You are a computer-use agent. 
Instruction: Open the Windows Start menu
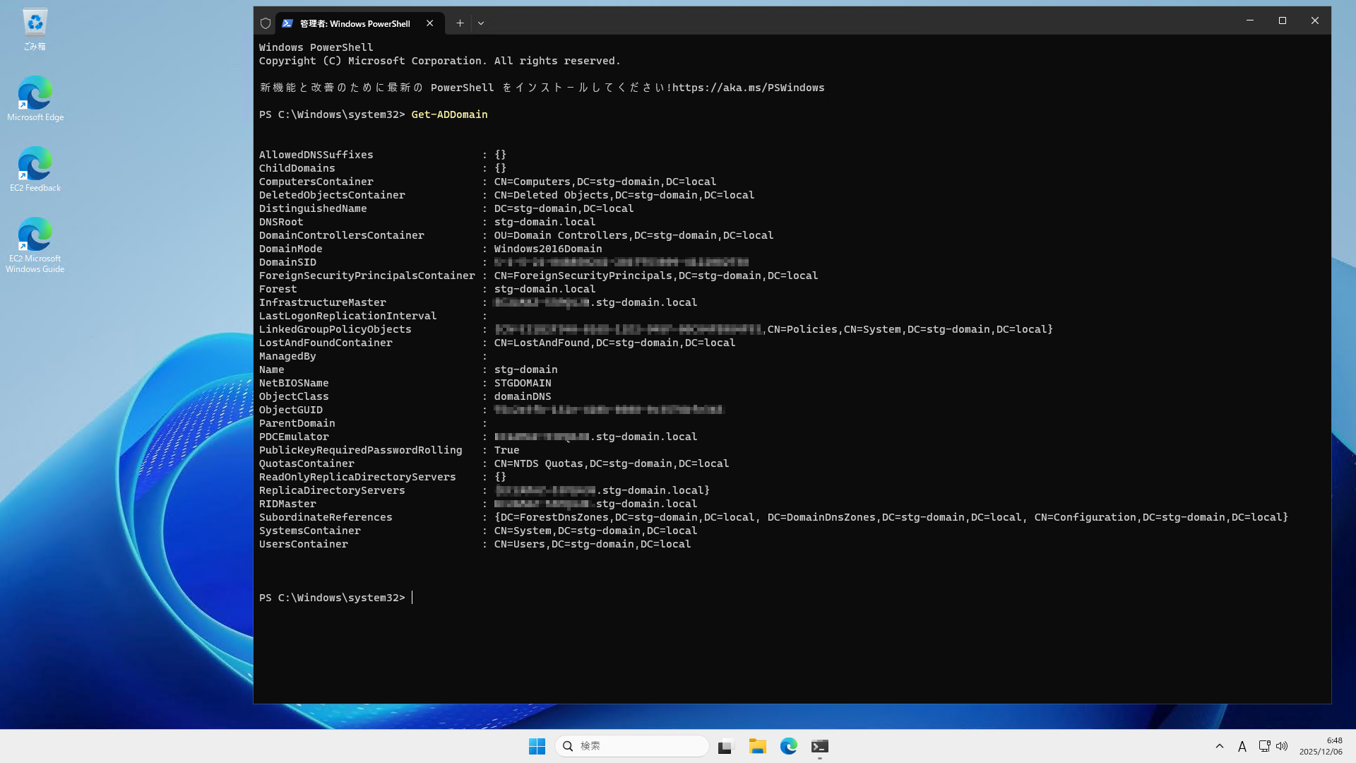point(537,745)
